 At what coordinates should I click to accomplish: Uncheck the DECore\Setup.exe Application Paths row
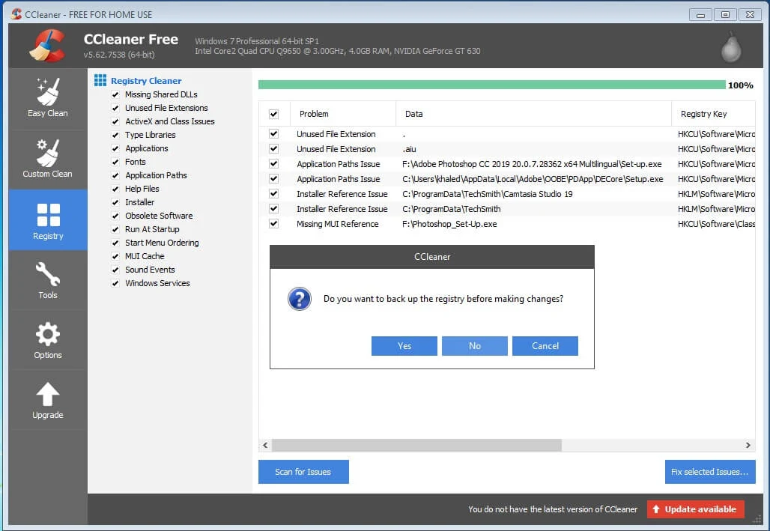[274, 179]
